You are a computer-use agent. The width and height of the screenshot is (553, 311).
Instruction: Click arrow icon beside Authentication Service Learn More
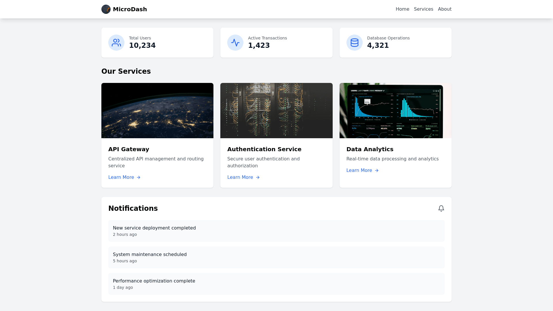click(x=258, y=177)
